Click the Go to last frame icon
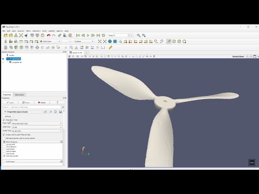 98,36
